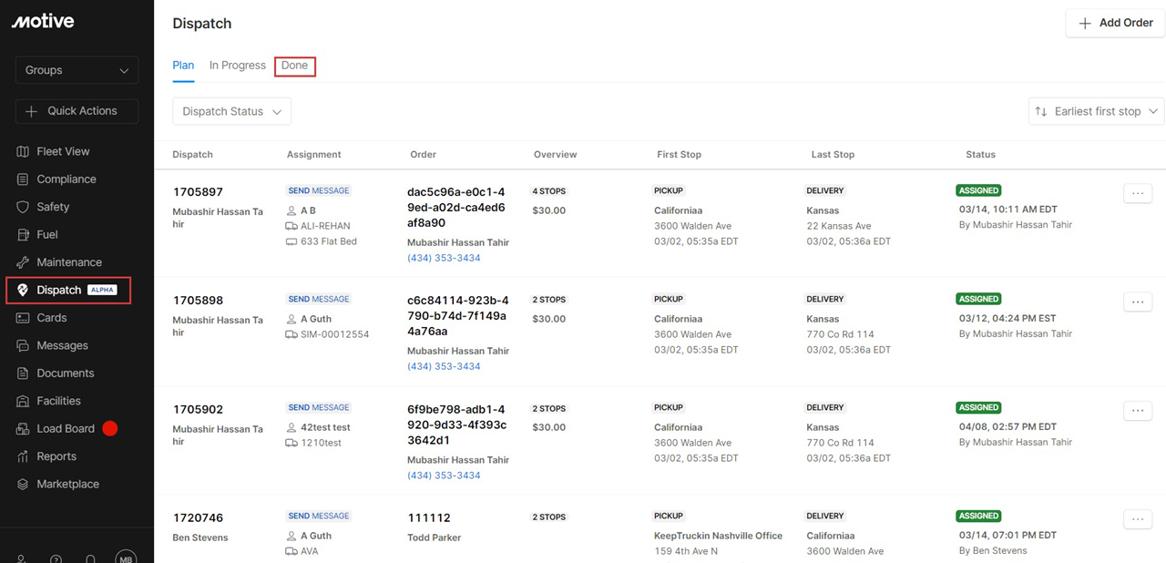Viewport: 1166px width, 563px height.
Task: Navigate to the Fuel page
Action: coord(46,235)
